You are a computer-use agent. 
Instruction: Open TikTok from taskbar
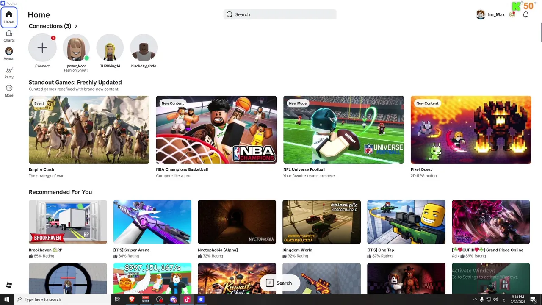187,299
